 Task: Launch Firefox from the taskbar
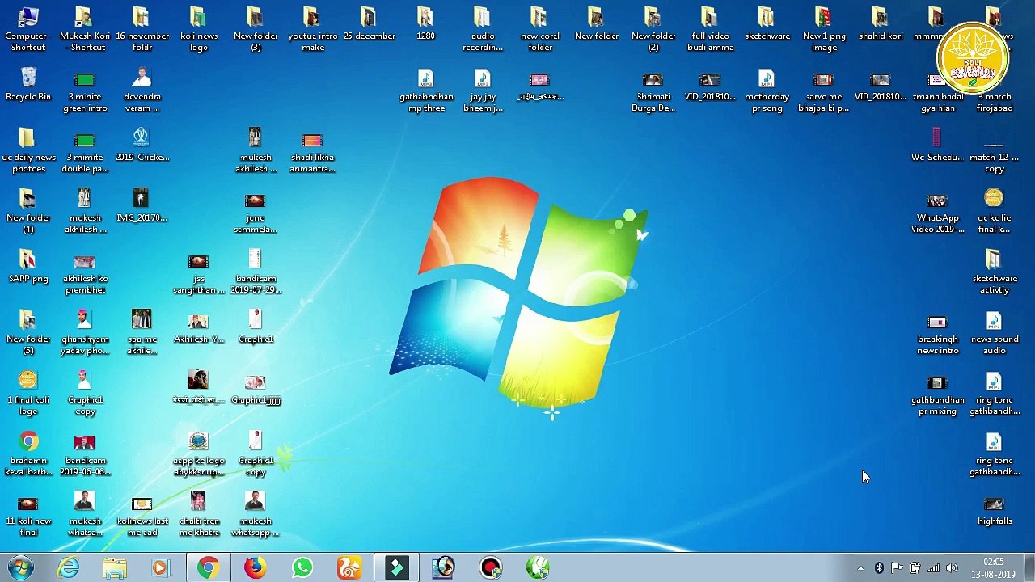tap(255, 567)
